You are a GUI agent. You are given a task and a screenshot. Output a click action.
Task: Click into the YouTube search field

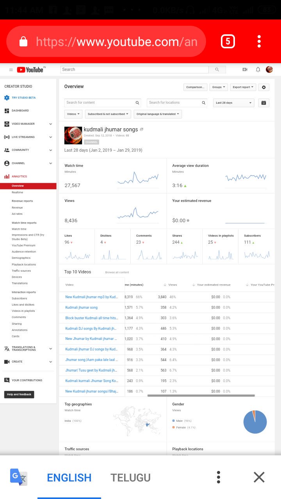135,69
